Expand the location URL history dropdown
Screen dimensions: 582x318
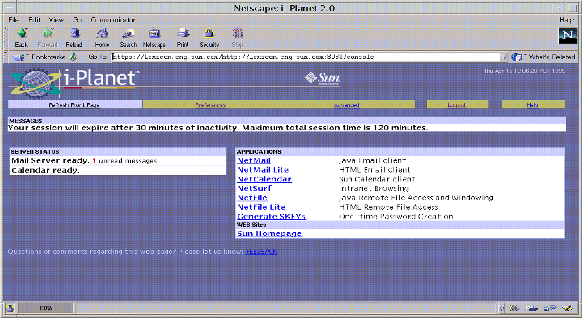coord(504,57)
